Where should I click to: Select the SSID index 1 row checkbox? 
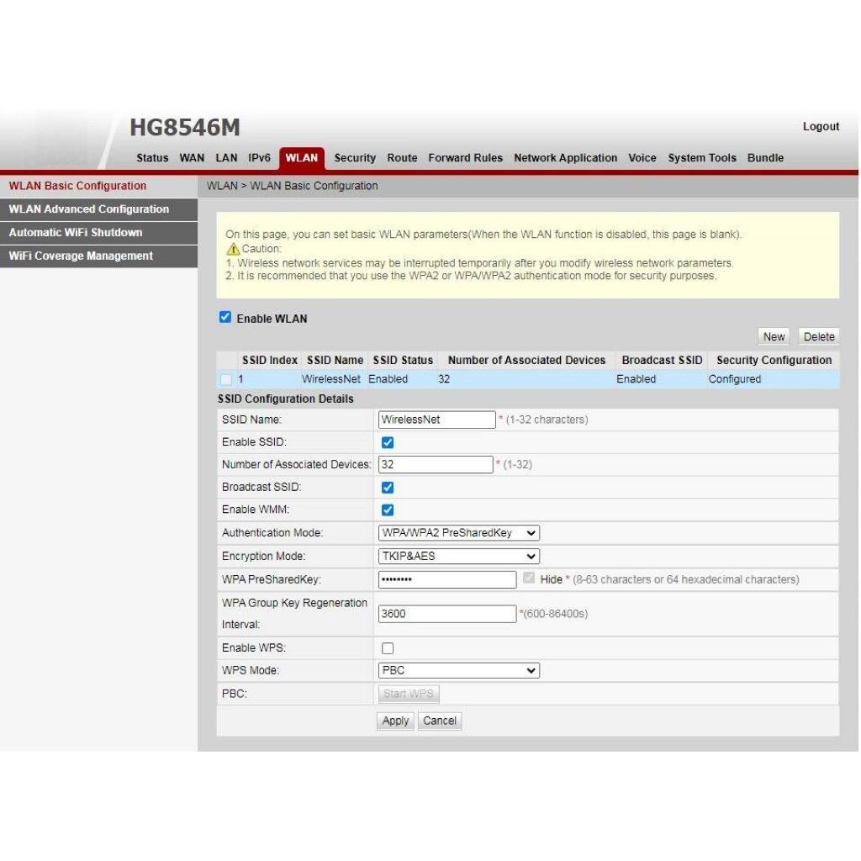coord(225,379)
